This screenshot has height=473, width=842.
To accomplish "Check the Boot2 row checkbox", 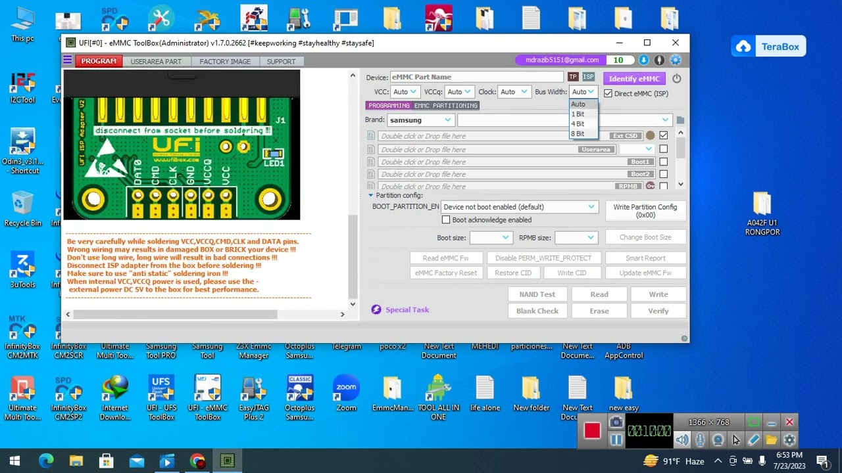I will (663, 174).
